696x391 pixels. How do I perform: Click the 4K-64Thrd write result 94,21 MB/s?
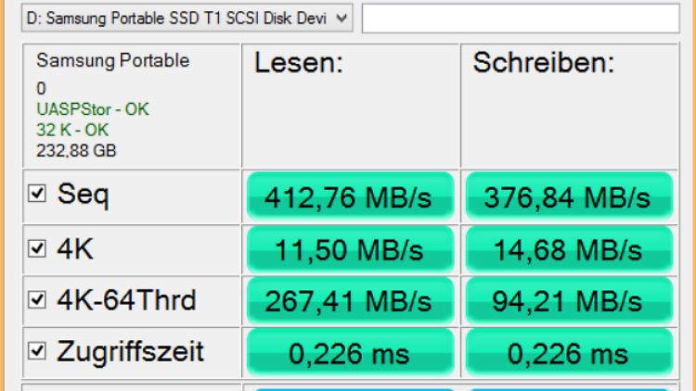point(570,301)
